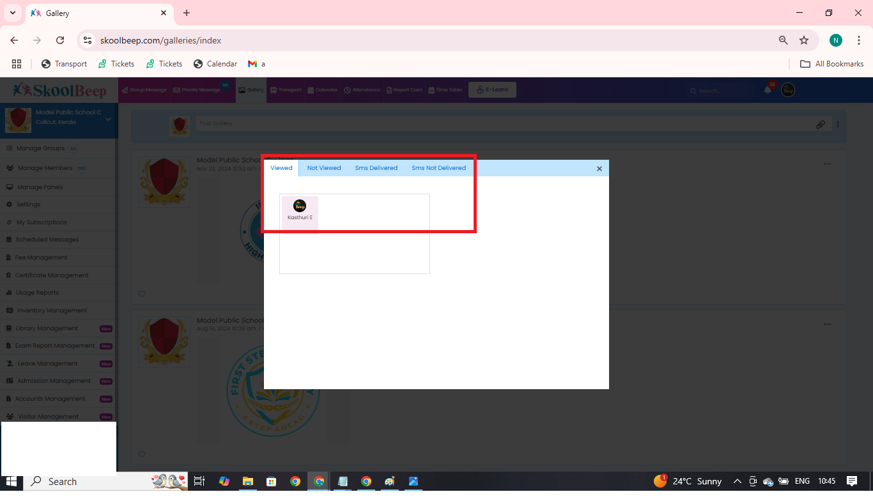Image resolution: width=873 pixels, height=501 pixels.
Task: Click the attachment paperclip icon
Action: 821,125
